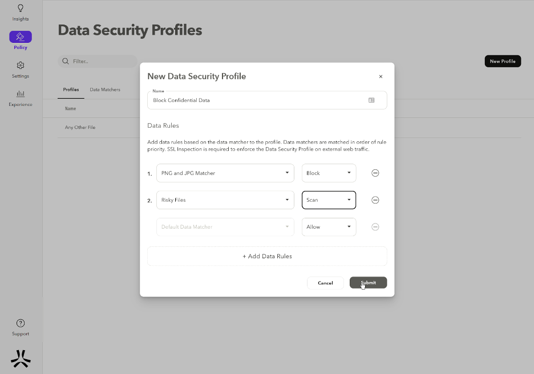534x374 pixels.
Task: Expand the PNG and JPG Matcher dropdown
Action: pyautogui.click(x=225, y=173)
